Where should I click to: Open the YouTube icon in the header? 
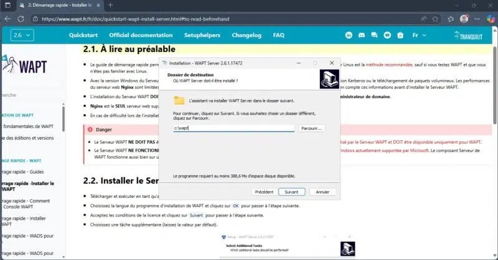pos(387,35)
